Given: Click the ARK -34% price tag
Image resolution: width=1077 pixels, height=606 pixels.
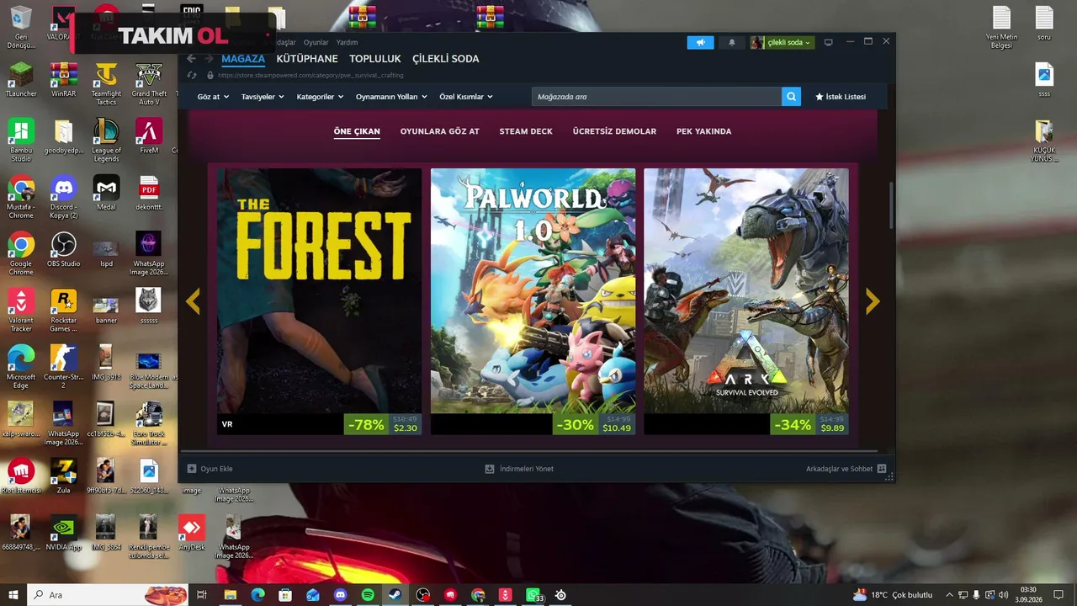Looking at the screenshot, I should click(809, 424).
